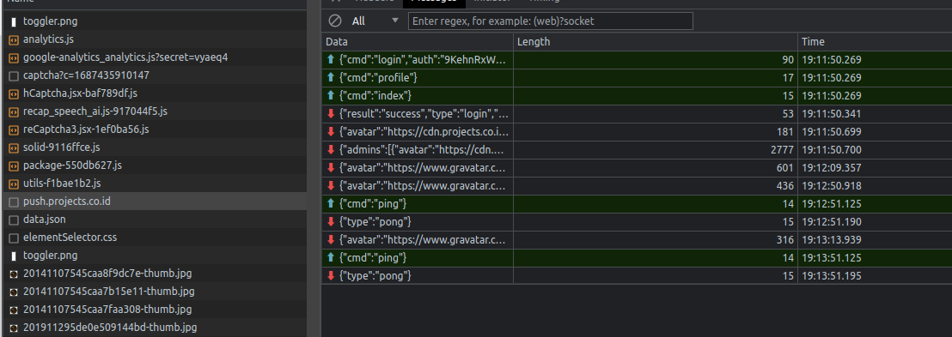Click script icon beside utils-f1bae1b2.js
This screenshot has width=952, height=337.
(14, 184)
